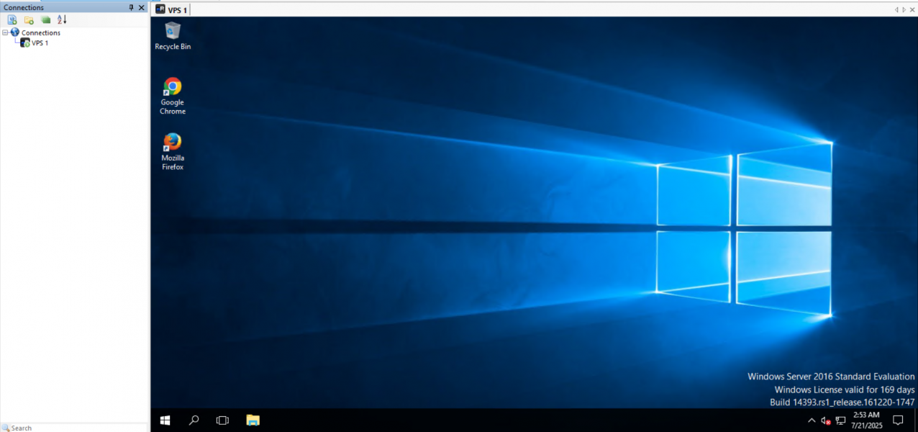Open the clock showing 2:53 AM
The width and height of the screenshot is (918, 432).
click(865, 420)
